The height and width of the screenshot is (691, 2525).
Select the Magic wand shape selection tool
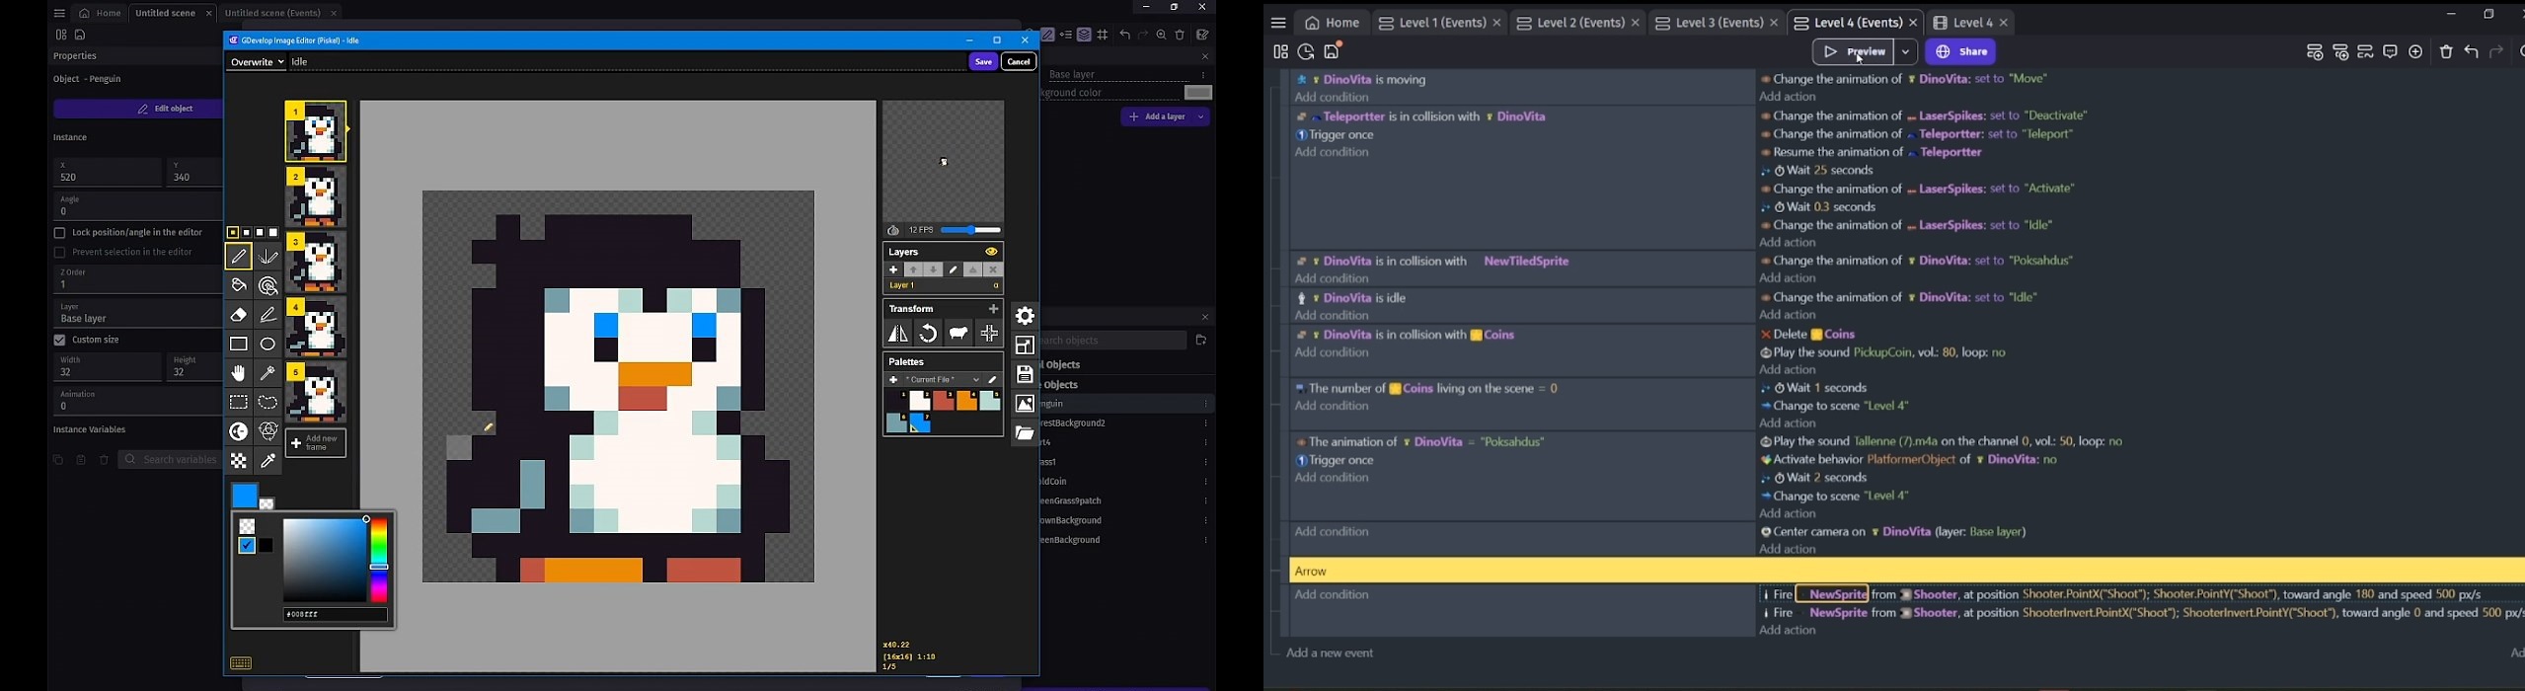(268, 374)
